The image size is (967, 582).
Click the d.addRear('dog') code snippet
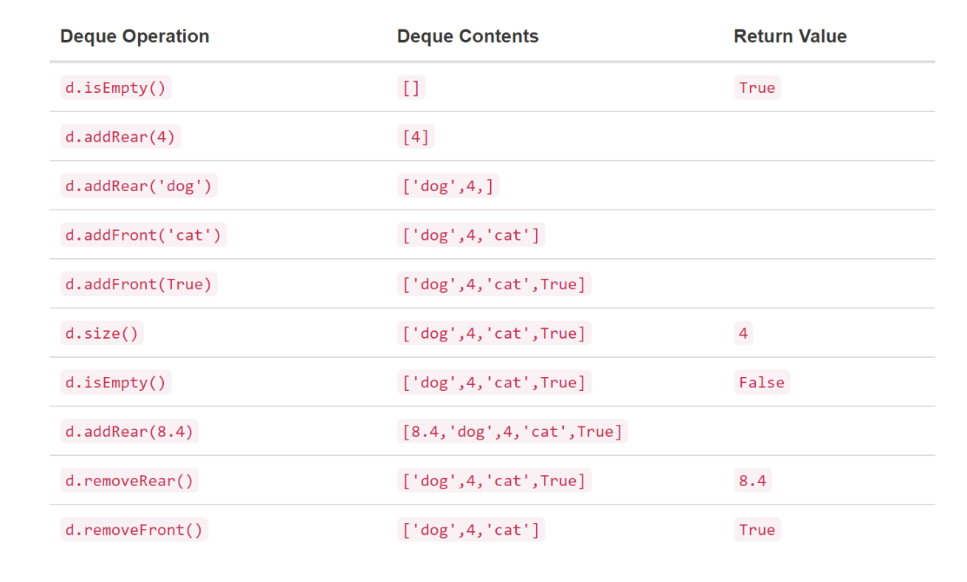tap(139, 186)
